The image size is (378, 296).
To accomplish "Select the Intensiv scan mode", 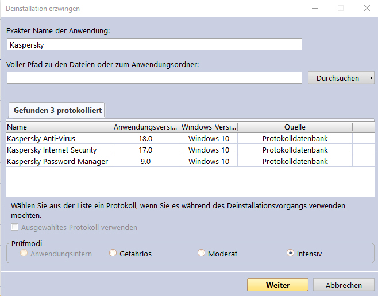I will coord(290,253).
